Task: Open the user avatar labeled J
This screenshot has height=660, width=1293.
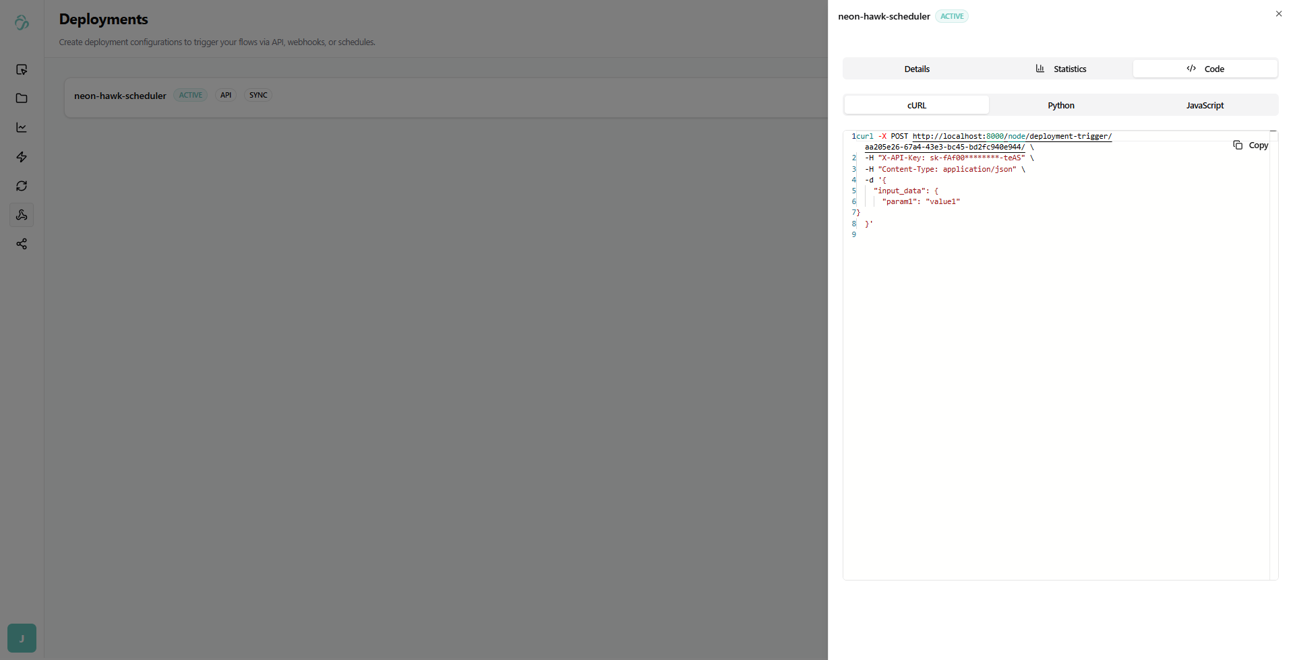Action: pos(22,638)
